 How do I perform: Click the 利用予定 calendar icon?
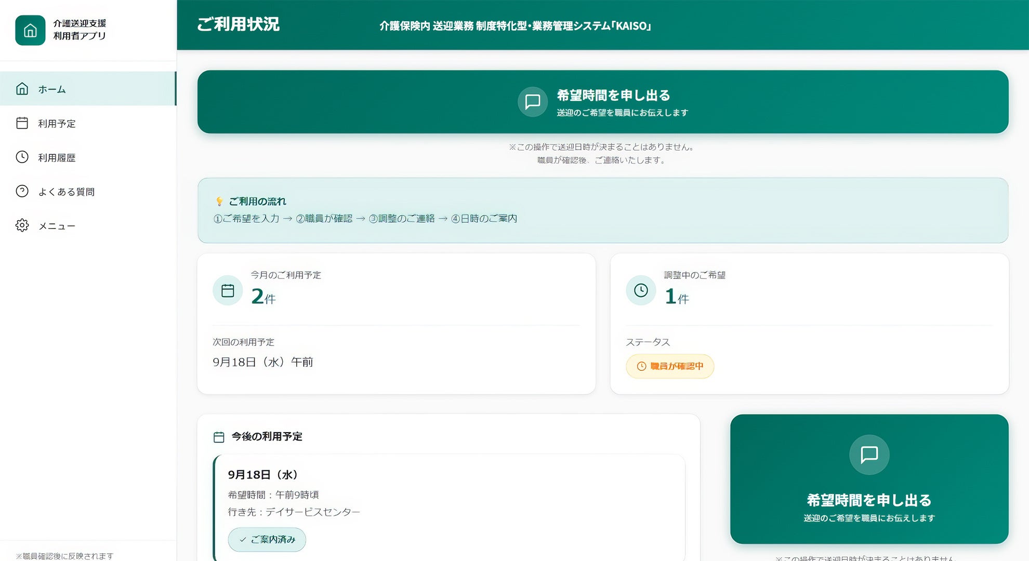[22, 123]
